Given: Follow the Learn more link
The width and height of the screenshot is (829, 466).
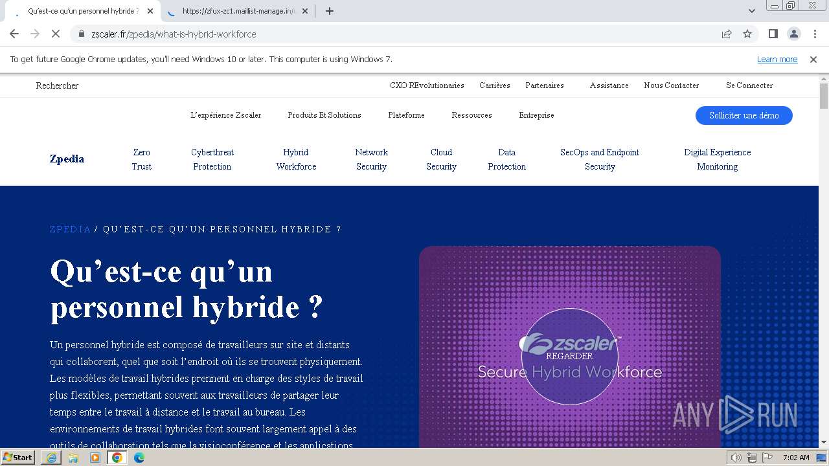Looking at the screenshot, I should 777,59.
